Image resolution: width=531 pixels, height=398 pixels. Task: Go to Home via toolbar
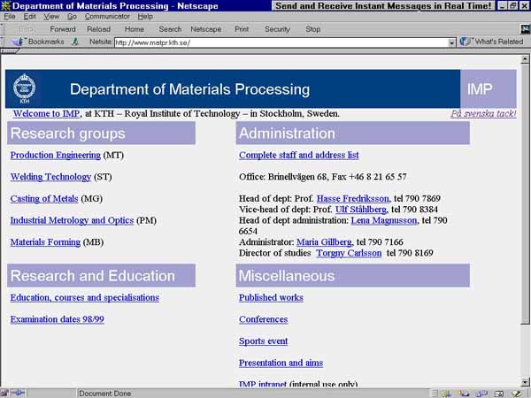(135, 29)
